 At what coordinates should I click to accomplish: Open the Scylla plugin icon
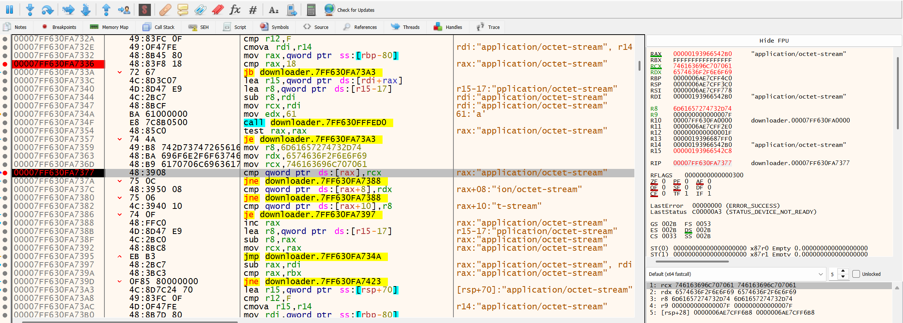[x=144, y=10]
